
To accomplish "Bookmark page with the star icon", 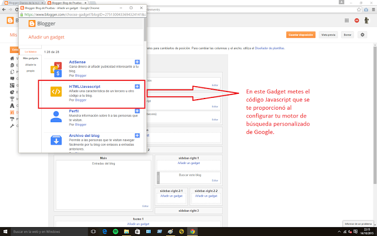I will click(x=359, y=9).
